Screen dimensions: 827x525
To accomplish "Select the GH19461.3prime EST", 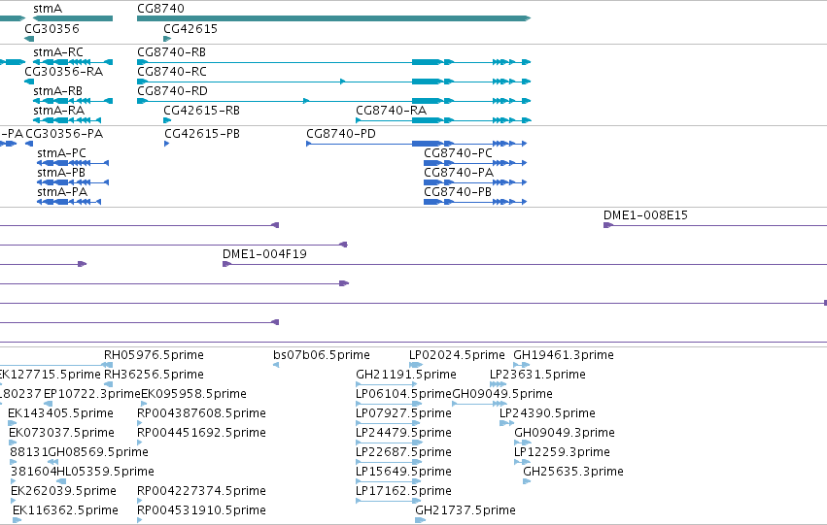I will (521, 365).
